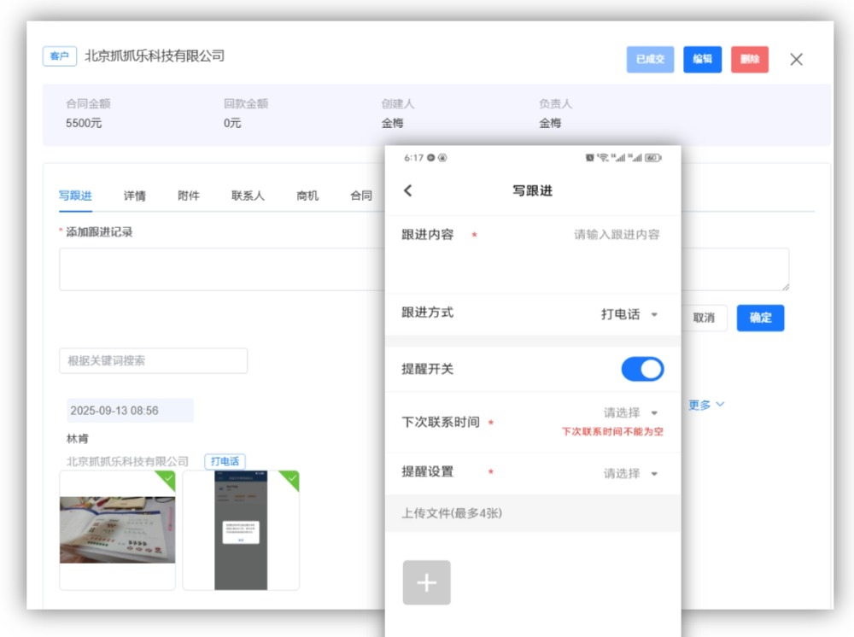Open the 提醒设置 请选择 dropdown
The height and width of the screenshot is (637, 854).
[x=631, y=474]
